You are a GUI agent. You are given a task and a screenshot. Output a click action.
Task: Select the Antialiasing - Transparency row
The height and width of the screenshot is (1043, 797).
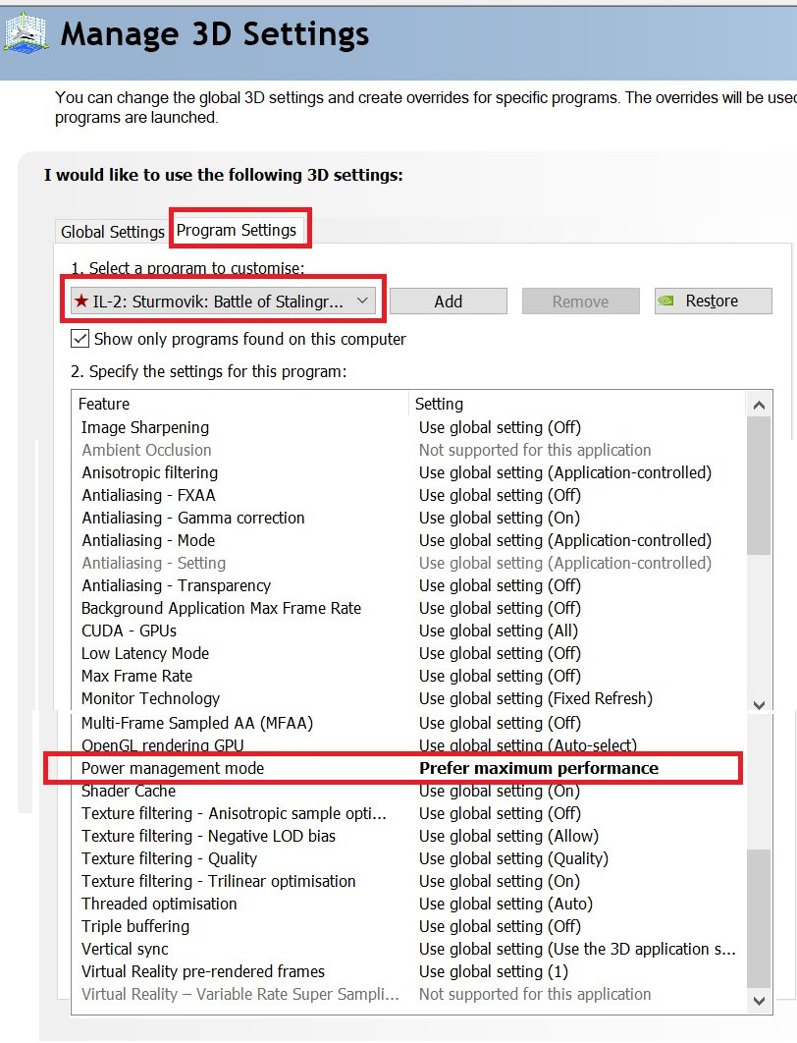click(x=408, y=585)
